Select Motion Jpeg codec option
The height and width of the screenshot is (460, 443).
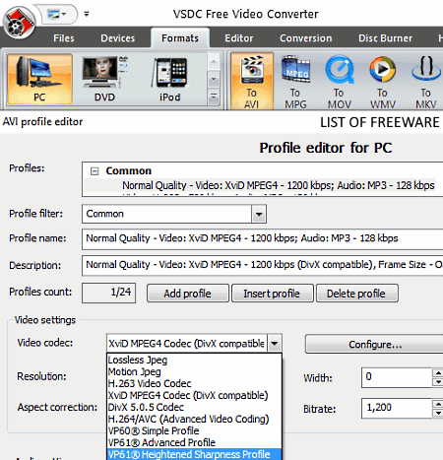194,372
